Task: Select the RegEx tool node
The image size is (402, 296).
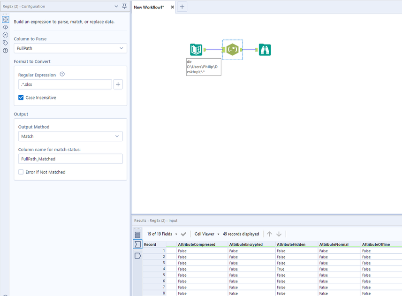Action: pyautogui.click(x=232, y=50)
